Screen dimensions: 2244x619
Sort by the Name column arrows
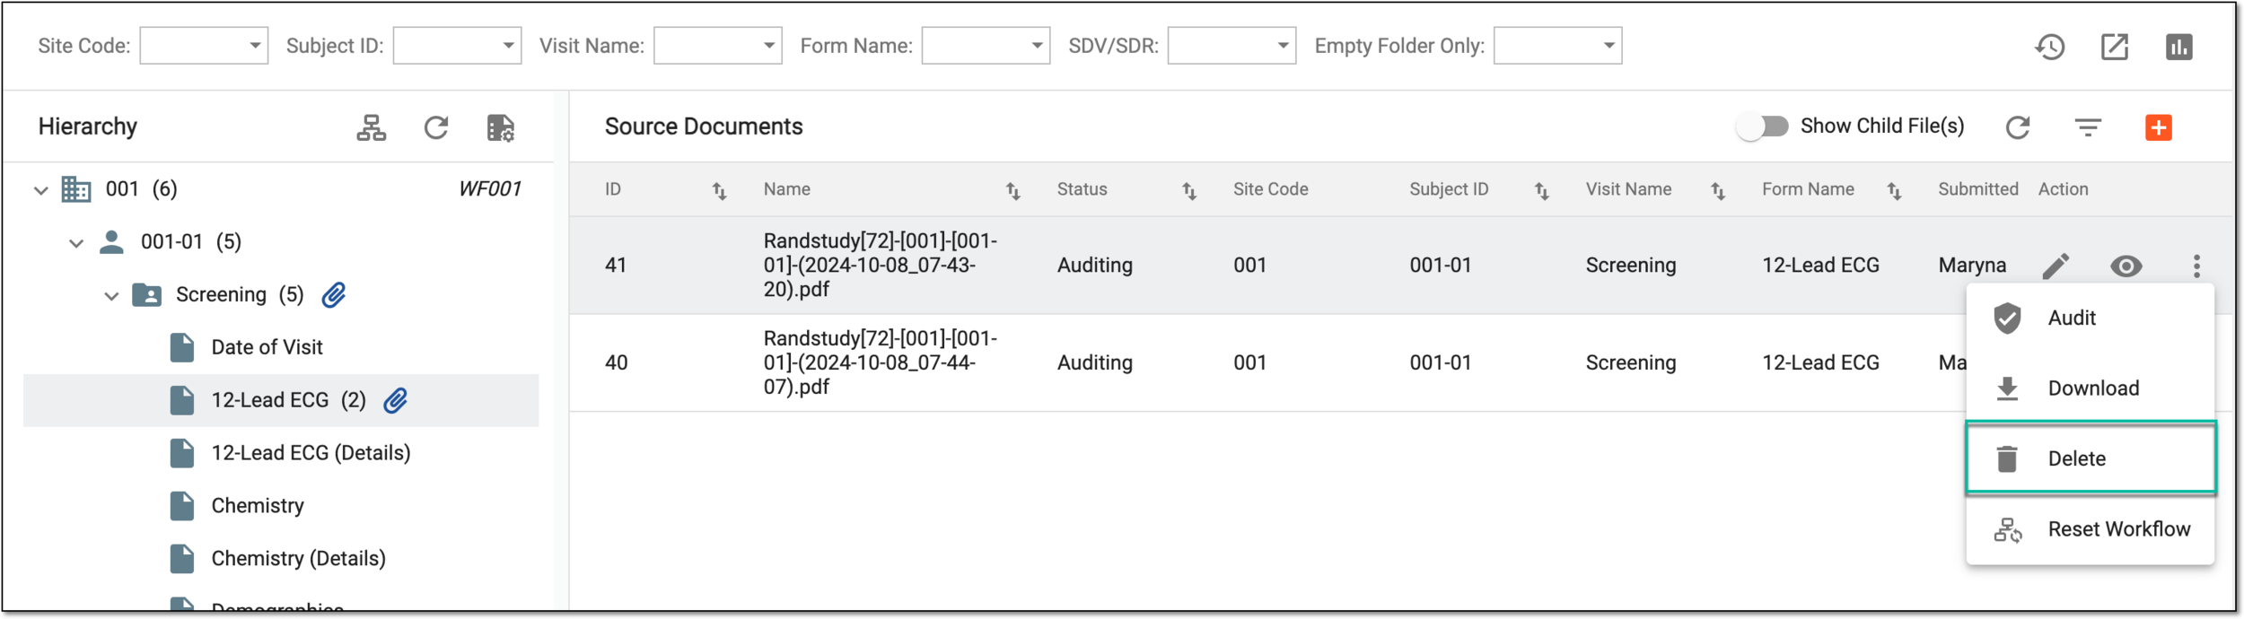[x=1012, y=190]
